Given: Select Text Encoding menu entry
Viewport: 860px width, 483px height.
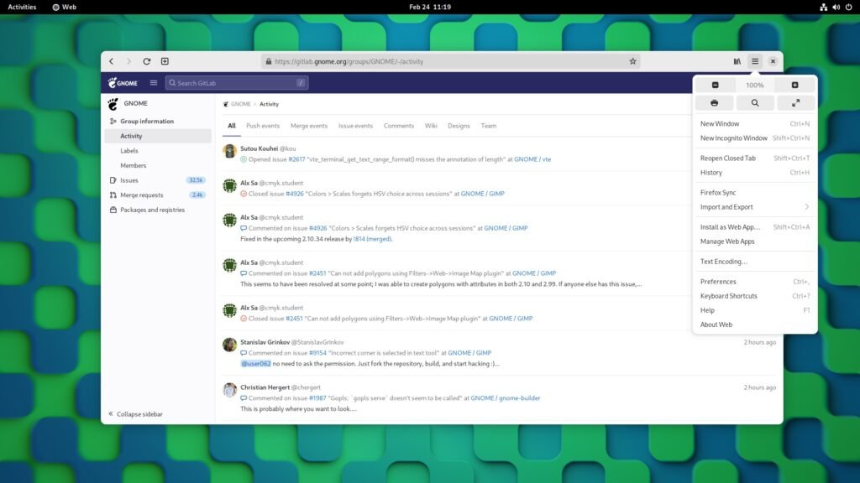Looking at the screenshot, I should [x=755, y=262].
